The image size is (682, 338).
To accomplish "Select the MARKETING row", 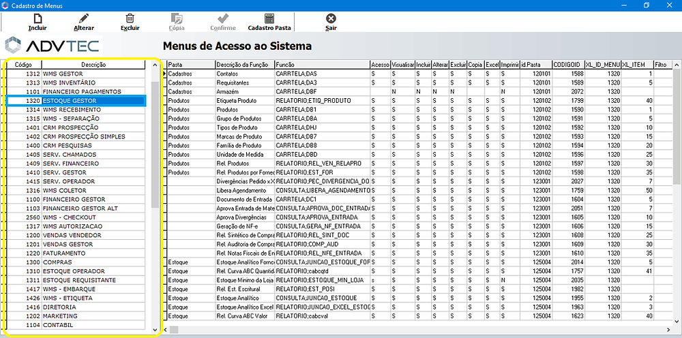I will [76, 316].
